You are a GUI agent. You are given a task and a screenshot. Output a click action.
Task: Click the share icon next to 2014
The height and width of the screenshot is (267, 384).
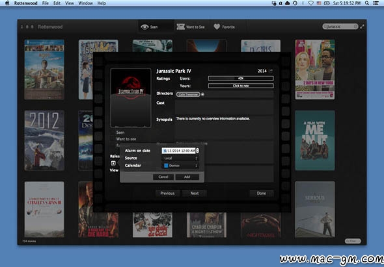(271, 71)
